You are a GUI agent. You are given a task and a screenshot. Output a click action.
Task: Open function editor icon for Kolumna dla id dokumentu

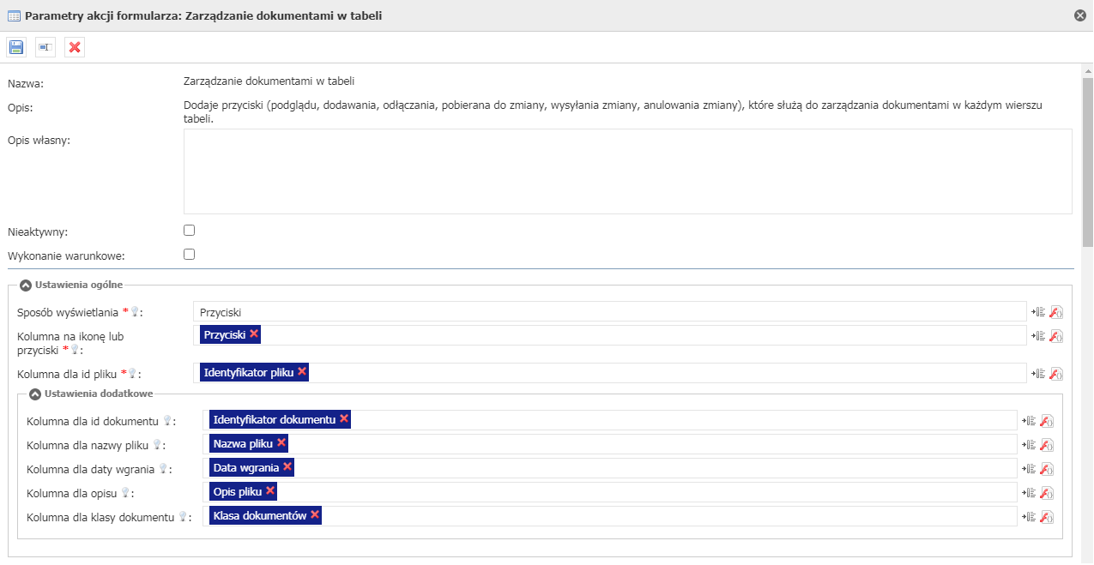(x=1047, y=421)
